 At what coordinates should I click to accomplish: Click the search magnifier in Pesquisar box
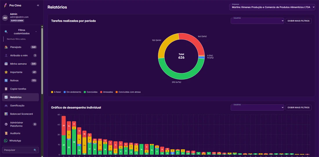coord(35,150)
